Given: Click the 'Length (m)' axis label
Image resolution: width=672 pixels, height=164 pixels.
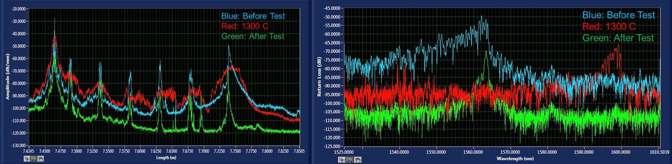Looking at the screenshot, I should [166, 158].
